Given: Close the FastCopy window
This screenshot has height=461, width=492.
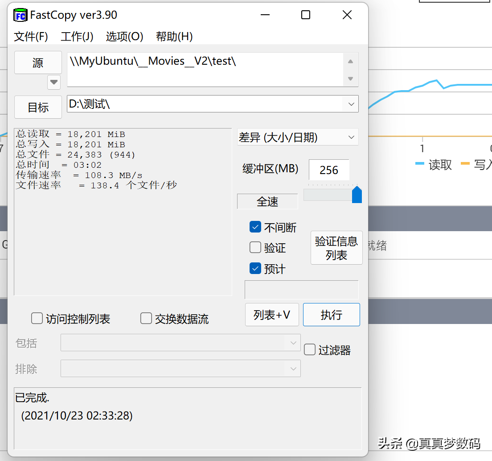Looking at the screenshot, I should pyautogui.click(x=347, y=15).
